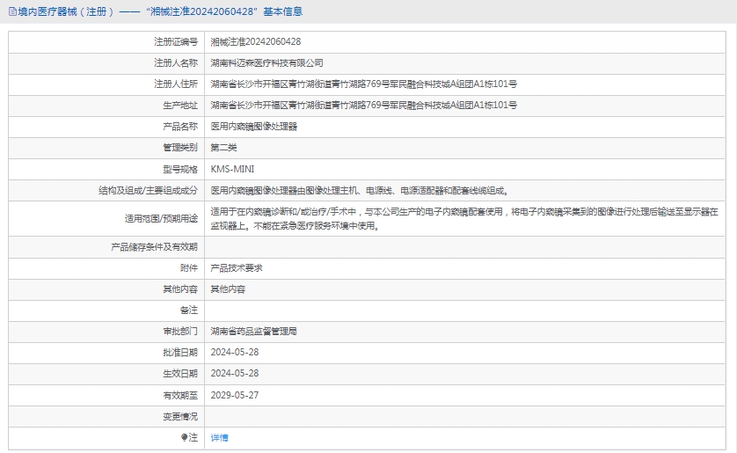This screenshot has width=737, height=453.
Task: Click the date value in 生效日期 row
Action: pos(234,373)
